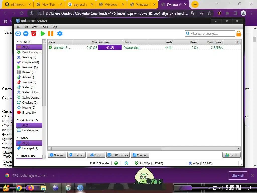Click the Filter torrent names field
Image resolution: width=257 pixels, height=193 pixels.
tap(210, 34)
